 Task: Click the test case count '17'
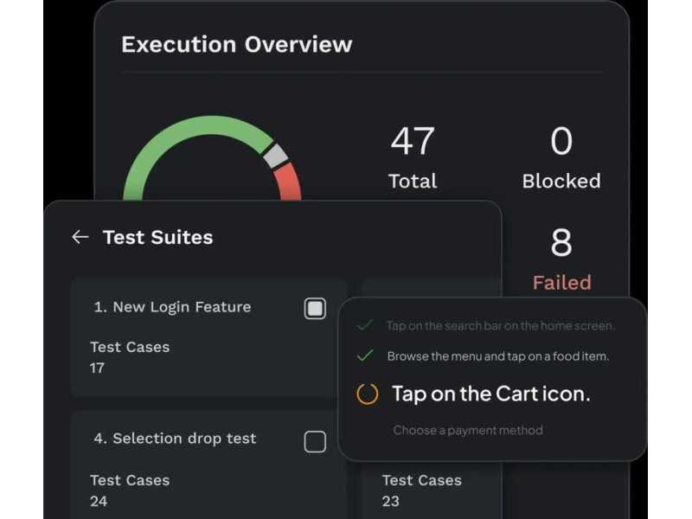coord(97,368)
